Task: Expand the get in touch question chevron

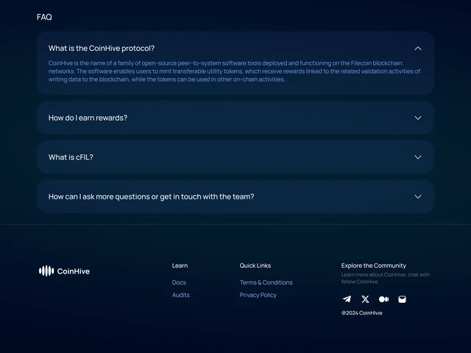Action: click(x=418, y=196)
